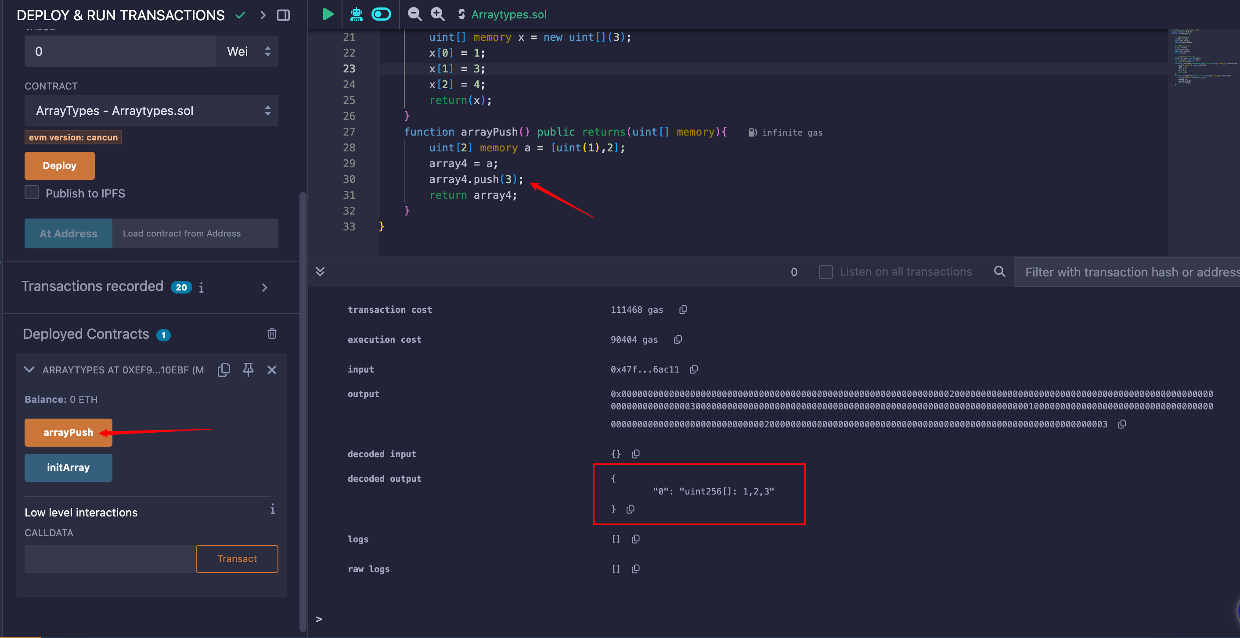
Task: Copy the decoded output value
Action: coord(630,509)
